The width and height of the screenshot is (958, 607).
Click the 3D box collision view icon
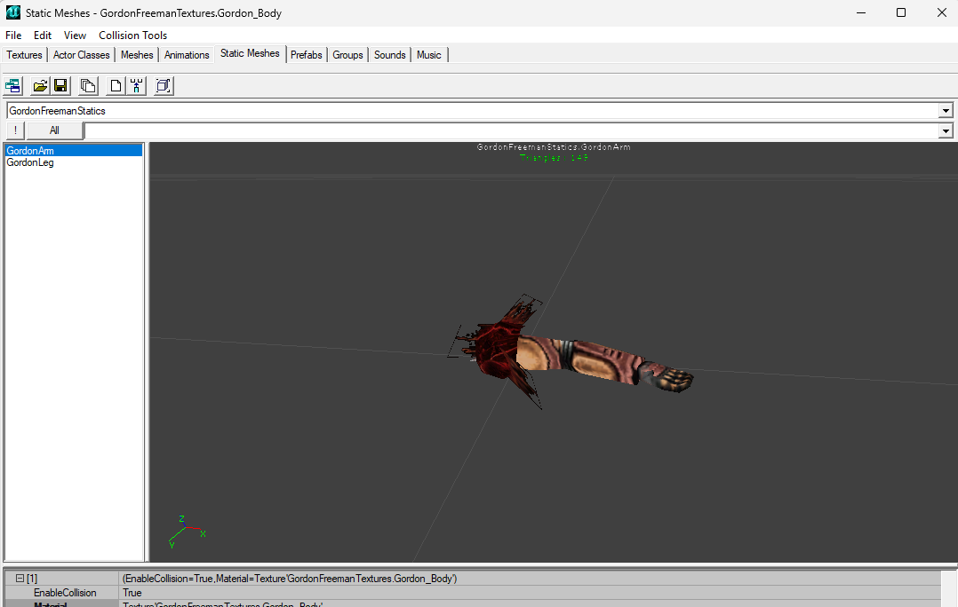point(164,85)
